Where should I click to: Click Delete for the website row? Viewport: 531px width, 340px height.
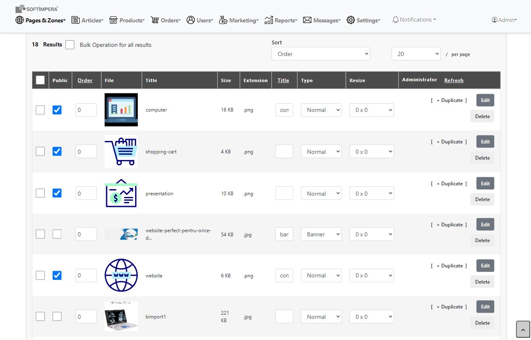483,282
